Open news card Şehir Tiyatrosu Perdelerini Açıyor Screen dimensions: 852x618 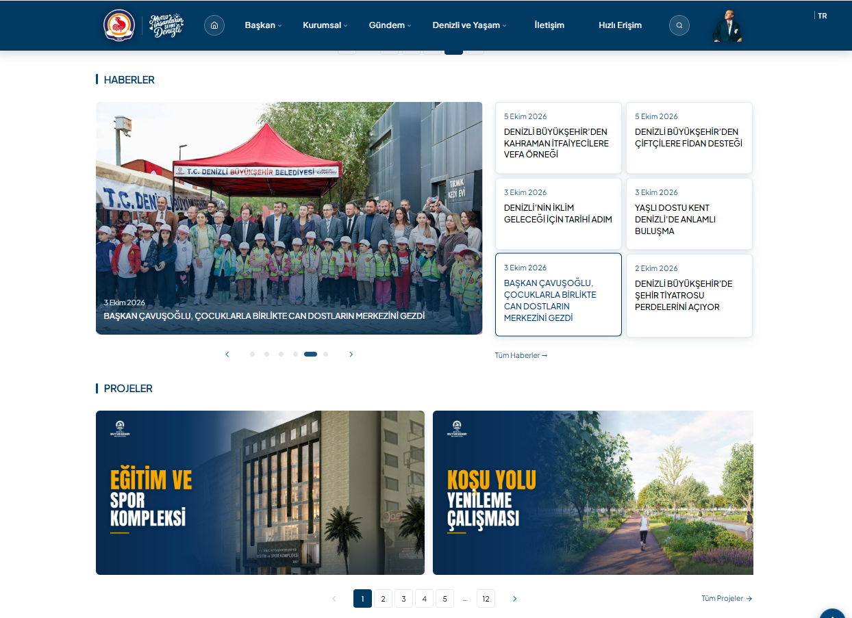coord(689,296)
